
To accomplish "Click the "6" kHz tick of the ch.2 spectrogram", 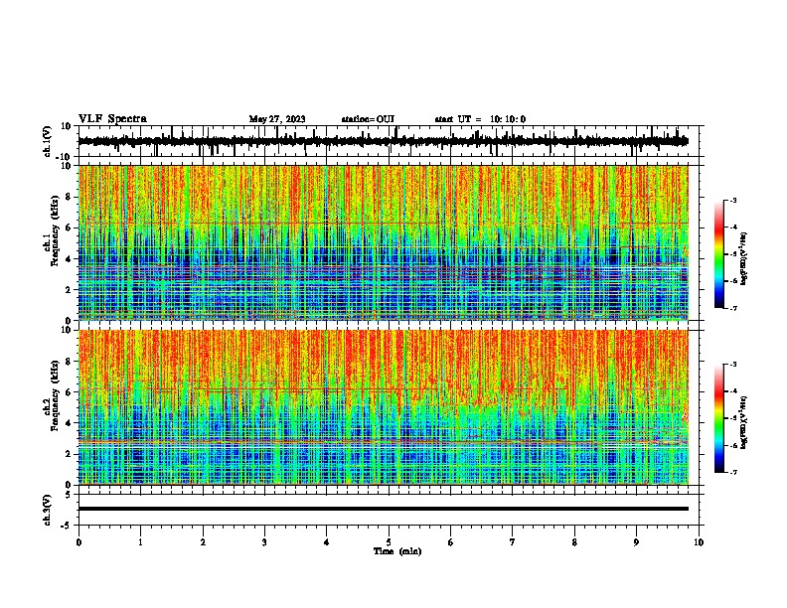I will (69, 392).
